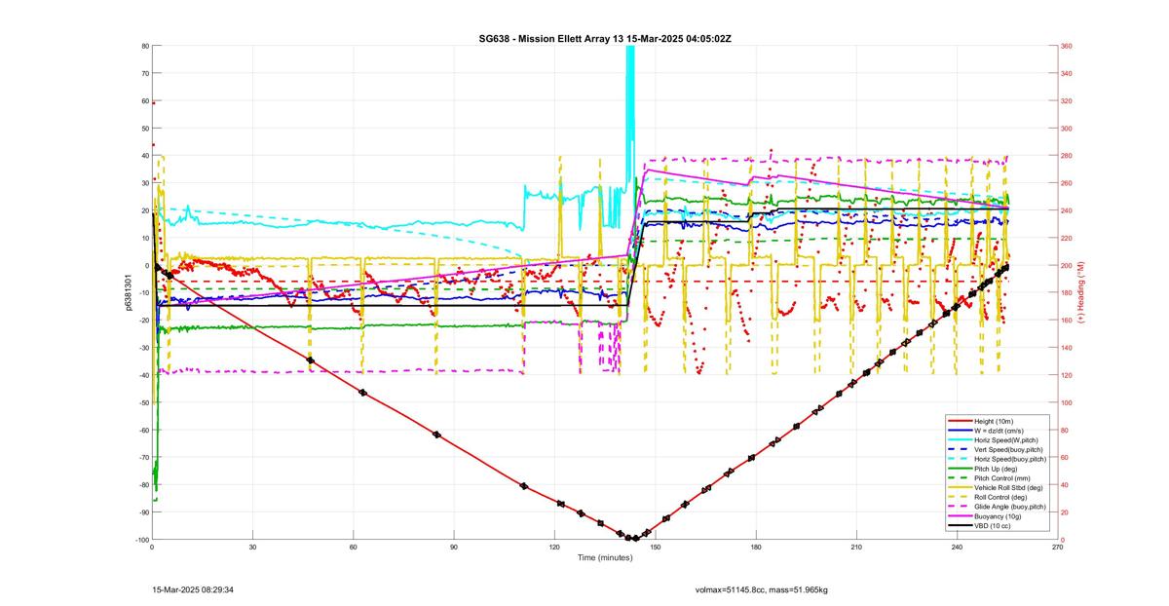Click the x-axis tick label '180'
The width and height of the screenshot is (1169, 606).
pyautogui.click(x=756, y=547)
